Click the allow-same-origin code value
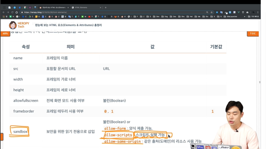Screen dimensions: 266x149 click(x=122, y=141)
